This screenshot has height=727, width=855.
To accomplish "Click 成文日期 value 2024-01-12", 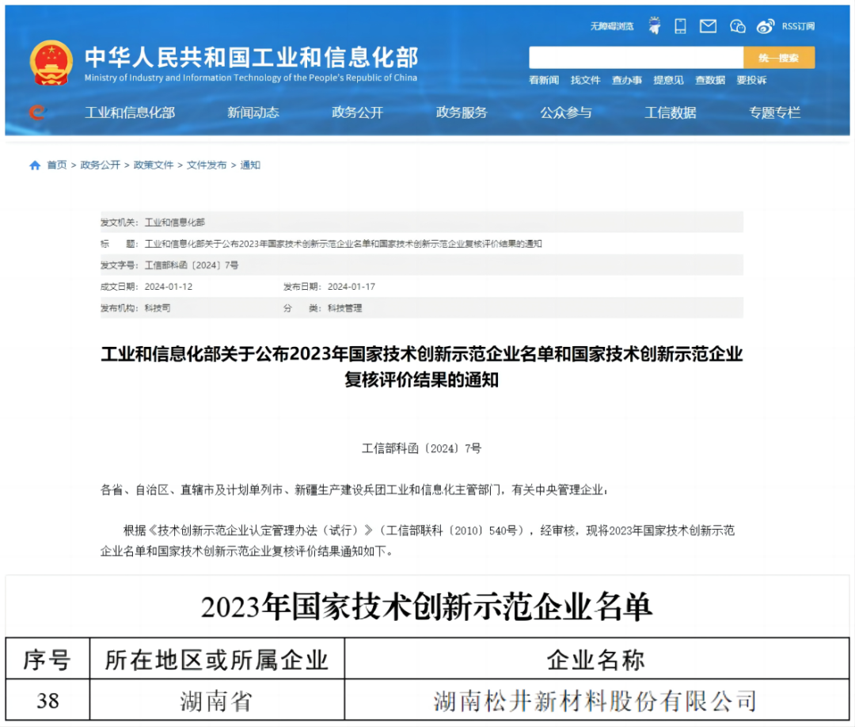I will 169,287.
